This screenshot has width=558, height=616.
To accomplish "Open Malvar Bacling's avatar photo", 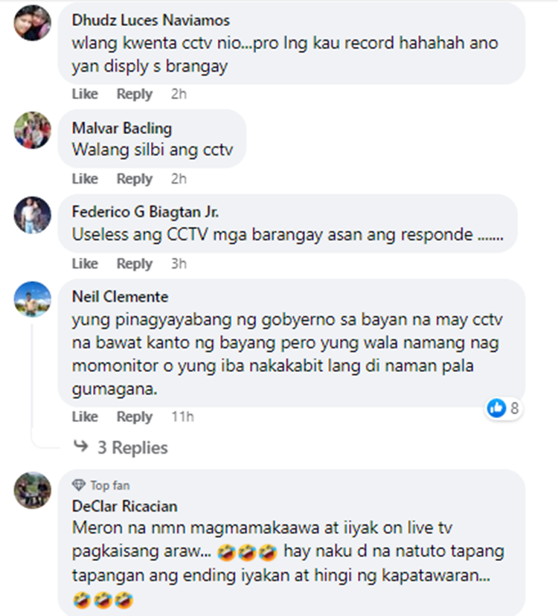I will click(x=32, y=130).
